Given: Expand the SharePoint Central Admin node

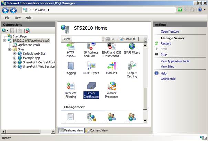Looking at the screenshot, I should click(x=15, y=62).
